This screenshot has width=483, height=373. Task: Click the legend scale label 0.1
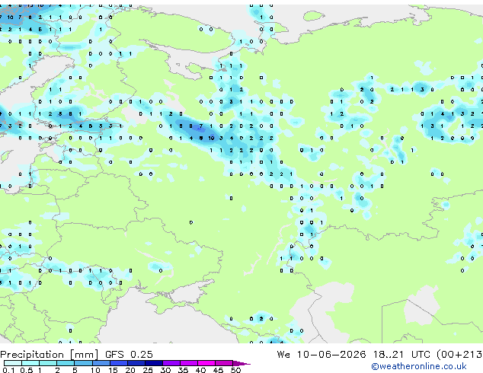click(8, 370)
